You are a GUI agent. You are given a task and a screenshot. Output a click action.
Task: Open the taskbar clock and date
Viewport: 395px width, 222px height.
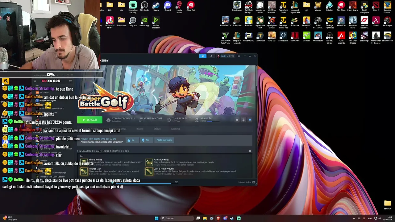387,219
